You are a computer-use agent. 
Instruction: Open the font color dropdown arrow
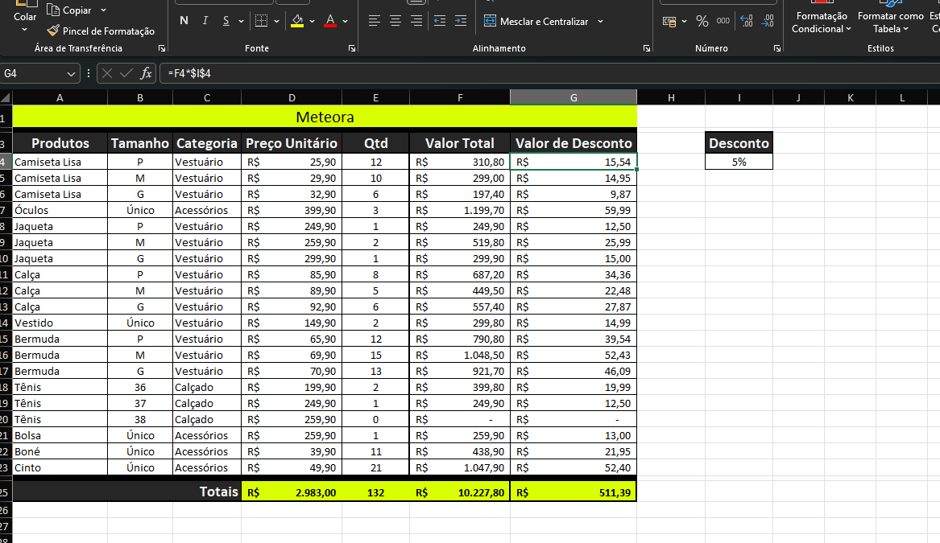coord(346,22)
